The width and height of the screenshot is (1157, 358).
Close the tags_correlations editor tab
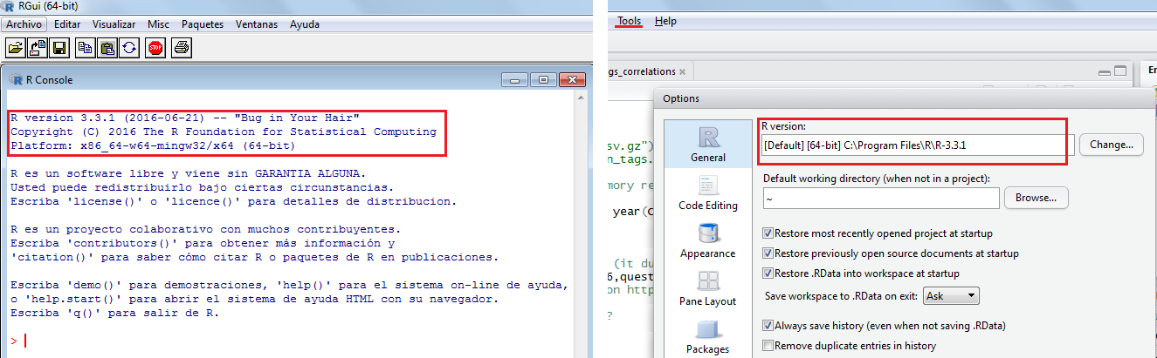[x=683, y=71]
